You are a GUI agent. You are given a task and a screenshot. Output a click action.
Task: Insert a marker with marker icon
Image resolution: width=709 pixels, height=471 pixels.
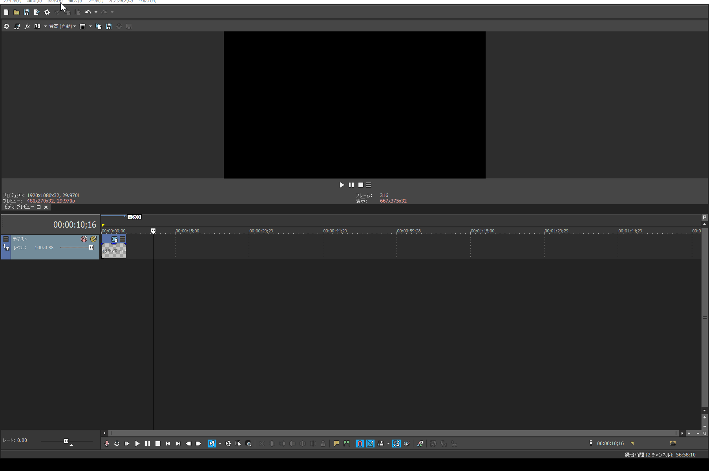click(x=336, y=444)
